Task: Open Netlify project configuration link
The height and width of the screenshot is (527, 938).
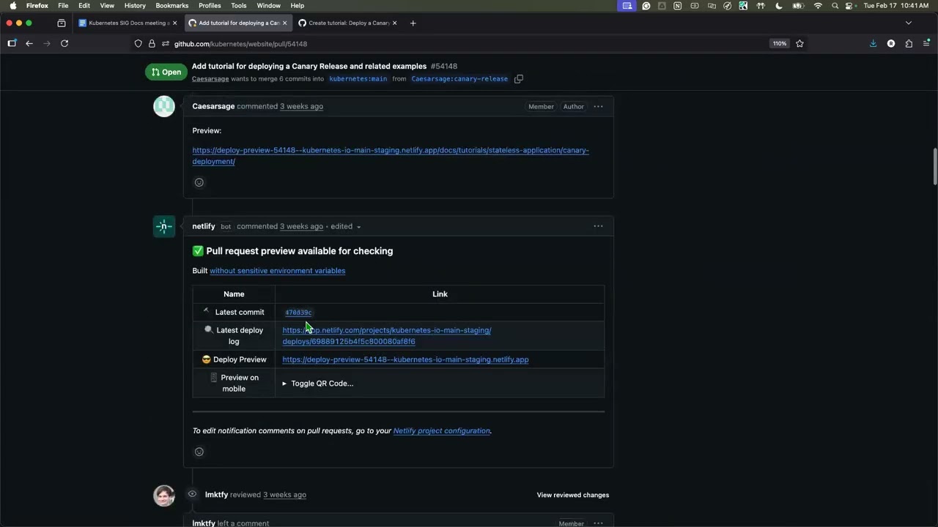Action: coord(442,431)
